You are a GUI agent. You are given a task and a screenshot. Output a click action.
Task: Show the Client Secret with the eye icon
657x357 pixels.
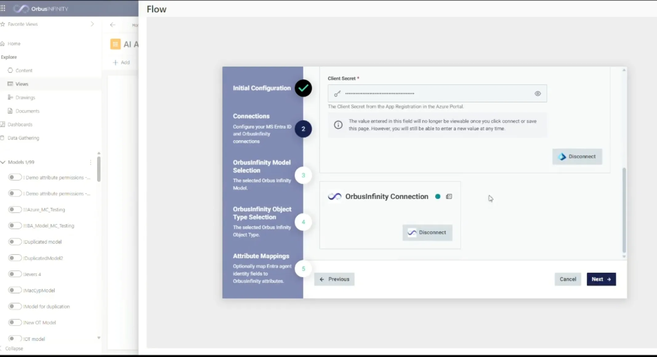[538, 94]
